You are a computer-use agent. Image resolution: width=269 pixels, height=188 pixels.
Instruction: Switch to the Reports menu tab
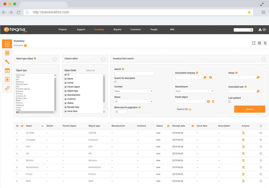[x=117, y=29]
